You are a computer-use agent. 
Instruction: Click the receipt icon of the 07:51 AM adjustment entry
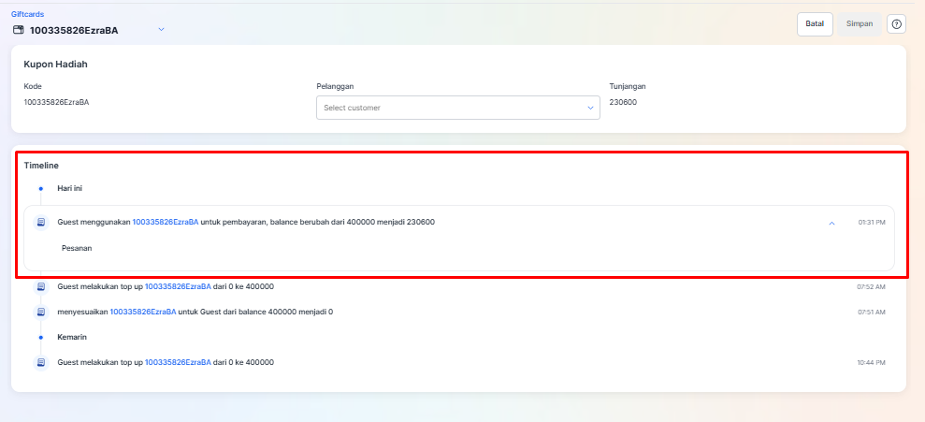(41, 312)
